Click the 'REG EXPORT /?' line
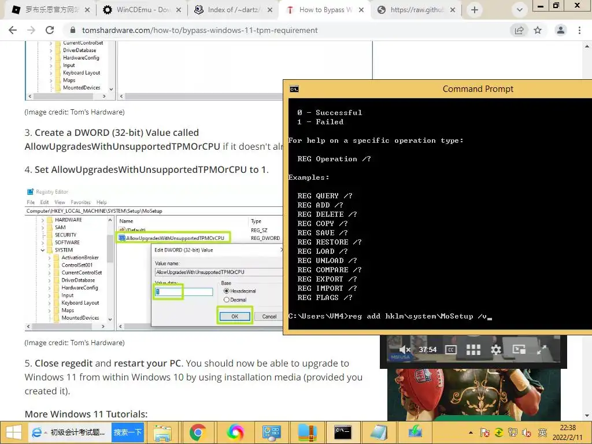The image size is (592, 444). (x=327, y=279)
